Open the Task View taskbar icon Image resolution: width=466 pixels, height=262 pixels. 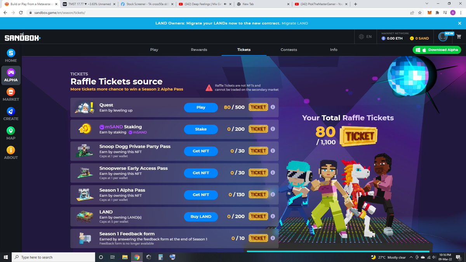tap(112, 257)
